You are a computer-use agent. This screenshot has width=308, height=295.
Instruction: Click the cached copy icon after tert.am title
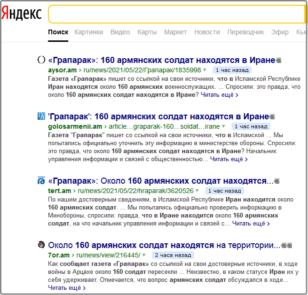click(277, 181)
